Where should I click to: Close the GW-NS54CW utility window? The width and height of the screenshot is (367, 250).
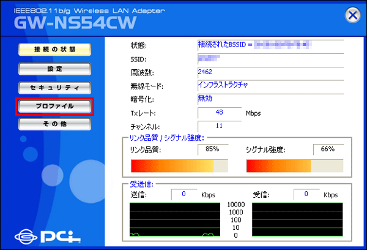(x=352, y=15)
